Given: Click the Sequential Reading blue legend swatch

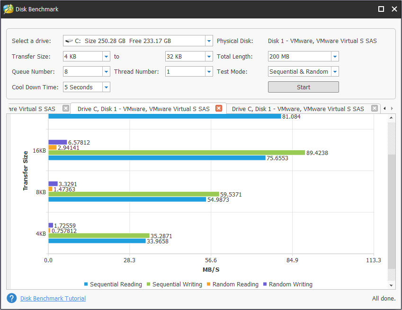Looking at the screenshot, I should 86,284.
